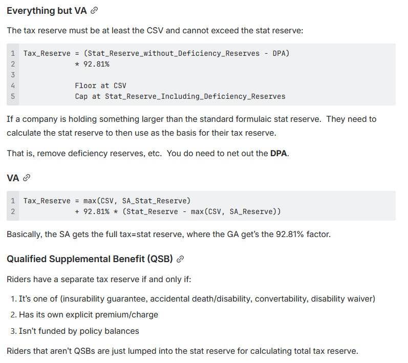This screenshot has height=363, width=408.
Task: Copy link via the QSB heading anchor icon
Action: coord(180,259)
